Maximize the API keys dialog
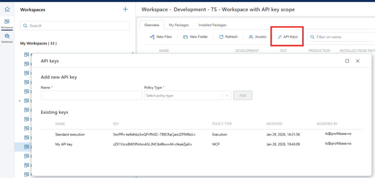The image size is (375, 178). coord(347,61)
